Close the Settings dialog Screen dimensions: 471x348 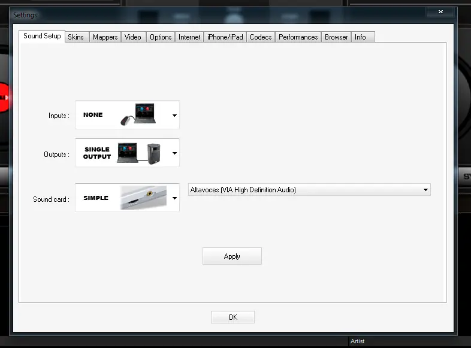[x=440, y=12]
